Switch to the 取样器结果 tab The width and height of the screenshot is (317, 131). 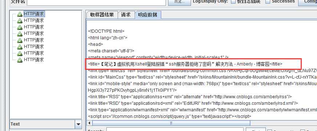102,15
